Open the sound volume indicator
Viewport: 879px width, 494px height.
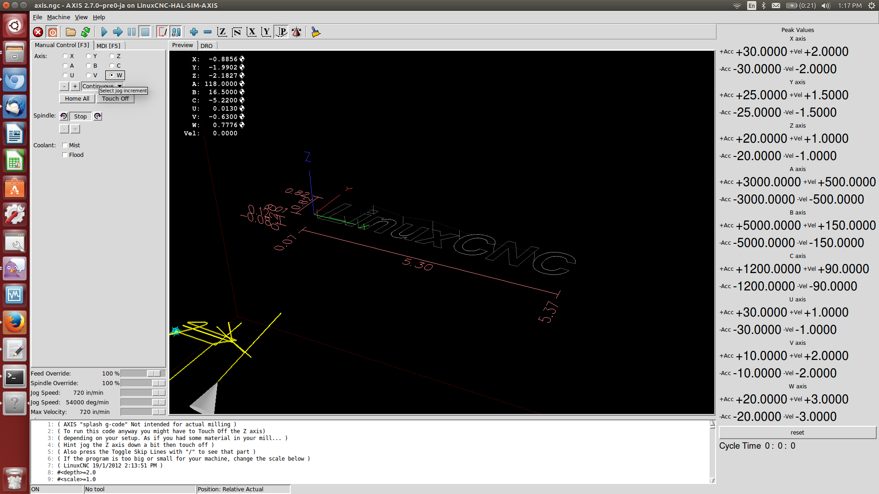point(825,5)
